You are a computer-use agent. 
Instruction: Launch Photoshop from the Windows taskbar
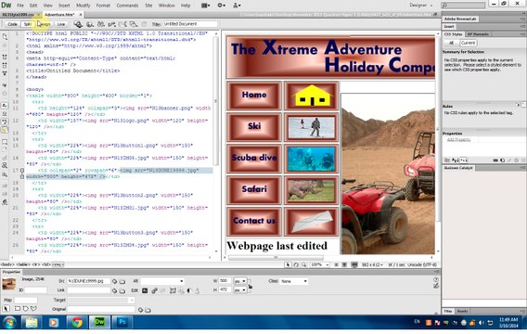pyautogui.click(x=122, y=322)
